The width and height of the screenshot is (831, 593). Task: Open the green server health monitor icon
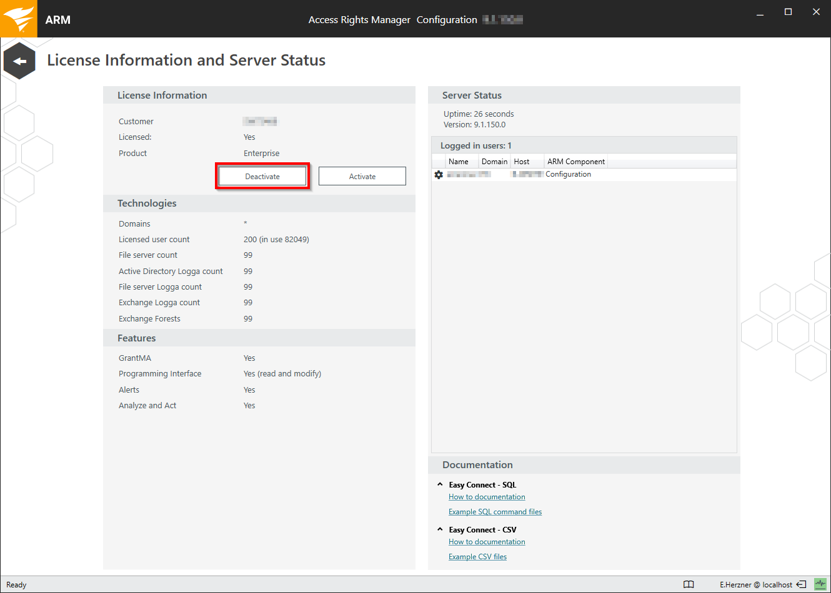coord(820,584)
